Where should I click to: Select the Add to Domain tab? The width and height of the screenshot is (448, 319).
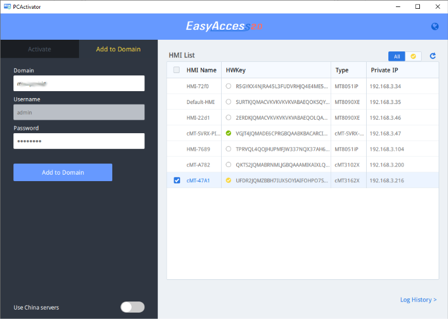[x=118, y=49]
